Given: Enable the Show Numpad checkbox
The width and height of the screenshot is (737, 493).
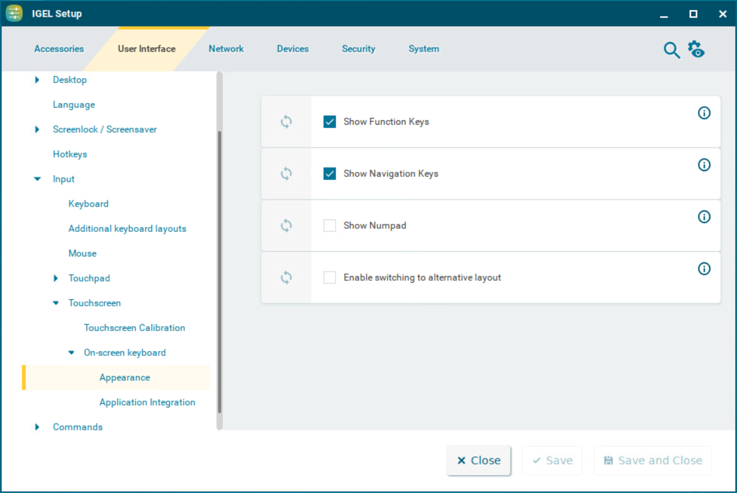Looking at the screenshot, I should point(329,226).
